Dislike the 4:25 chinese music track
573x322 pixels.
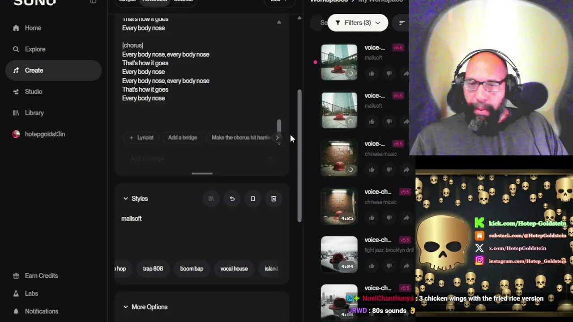(x=389, y=217)
